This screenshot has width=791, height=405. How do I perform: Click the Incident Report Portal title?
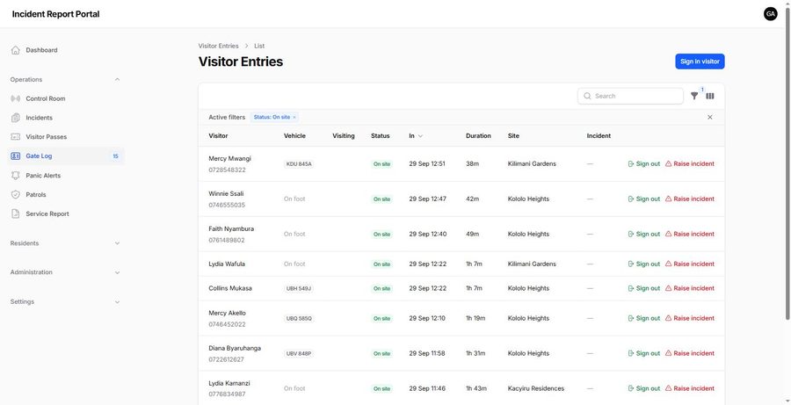pyautogui.click(x=55, y=14)
